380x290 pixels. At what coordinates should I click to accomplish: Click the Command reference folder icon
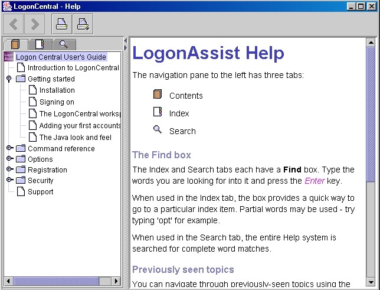pos(21,148)
